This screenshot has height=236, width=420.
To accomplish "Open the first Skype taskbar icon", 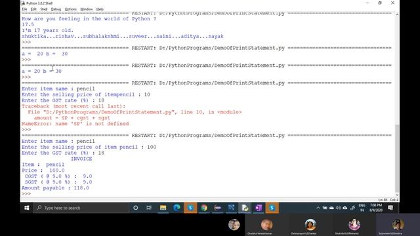I will [x=190, y=208].
